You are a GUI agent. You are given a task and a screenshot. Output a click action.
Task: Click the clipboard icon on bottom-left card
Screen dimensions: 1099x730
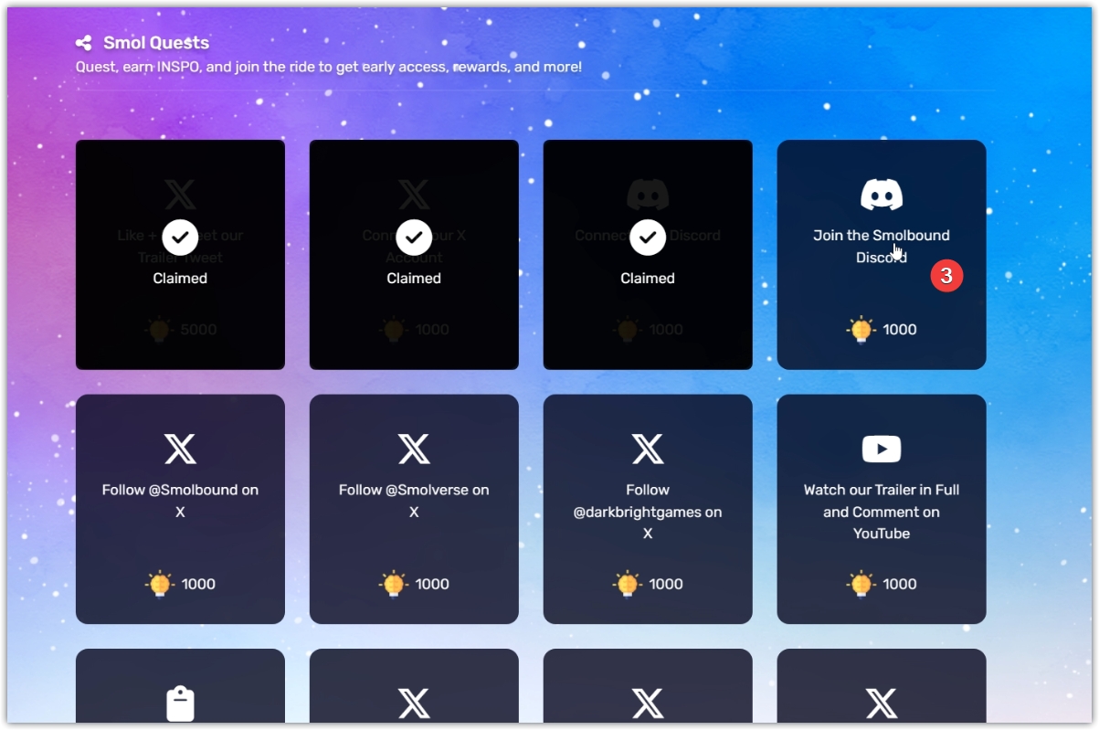click(180, 704)
